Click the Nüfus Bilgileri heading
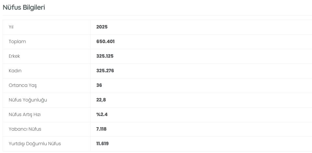The height and width of the screenshot is (153, 312). [24, 7]
